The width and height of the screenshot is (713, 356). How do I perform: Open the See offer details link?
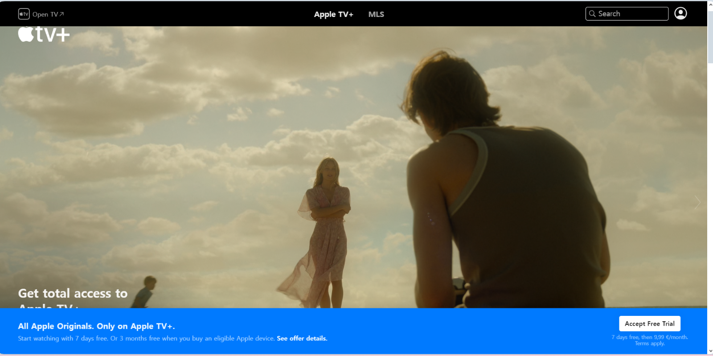click(302, 339)
